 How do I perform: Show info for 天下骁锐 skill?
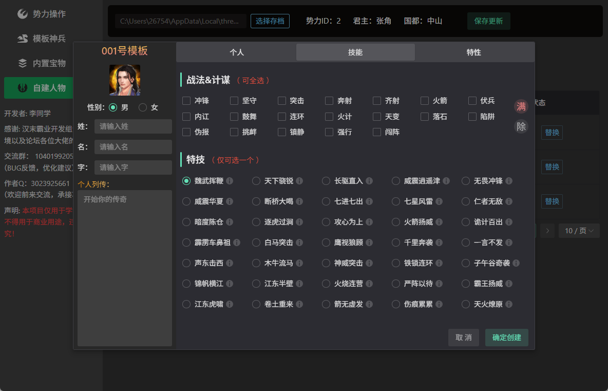tap(299, 181)
